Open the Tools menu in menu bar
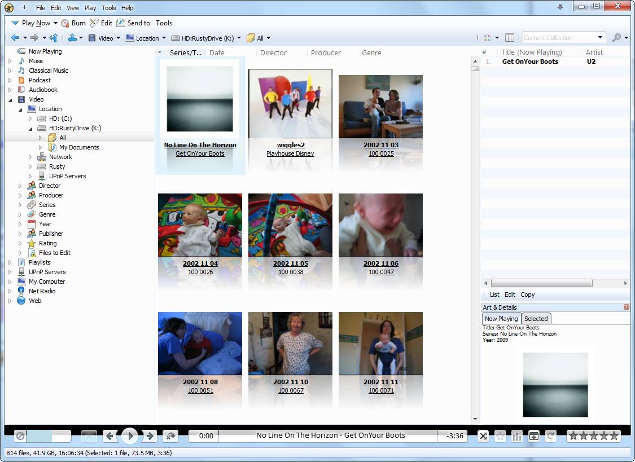Screen dimensions: 635x462 [x=109, y=8]
